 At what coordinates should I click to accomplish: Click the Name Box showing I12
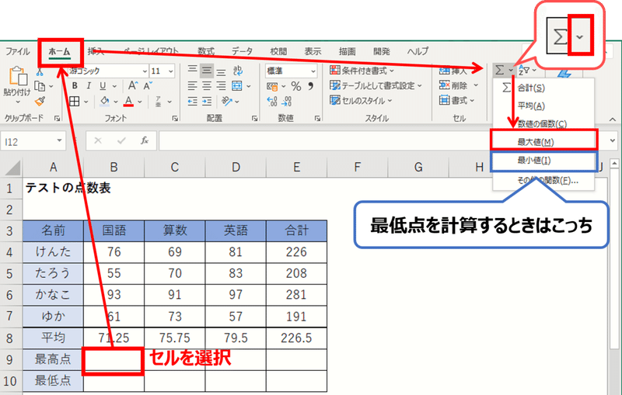[x=28, y=141]
